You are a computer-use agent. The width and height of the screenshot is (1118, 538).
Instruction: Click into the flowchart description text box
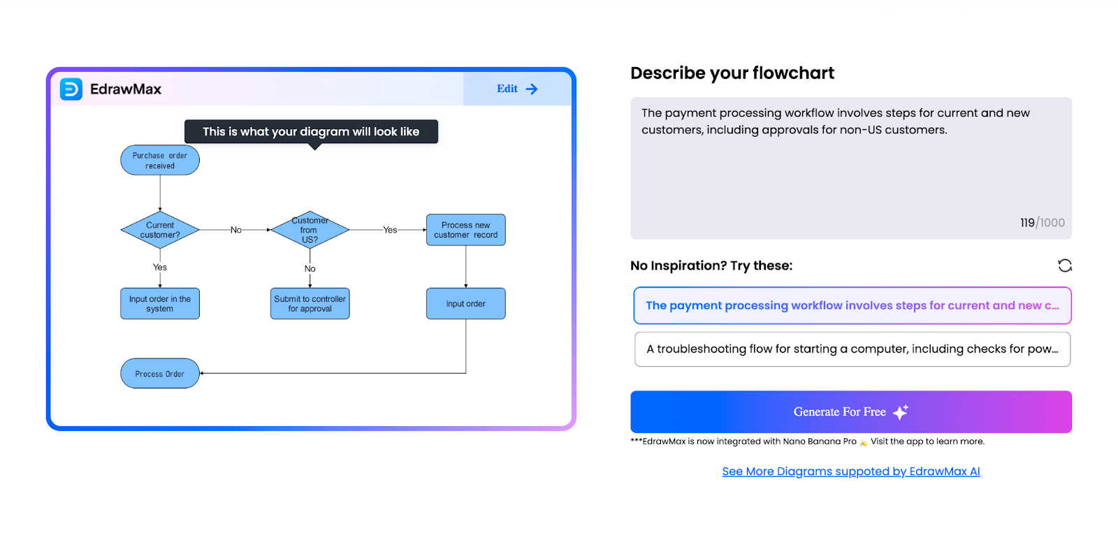[x=850, y=168]
